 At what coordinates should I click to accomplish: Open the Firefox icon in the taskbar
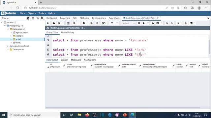[87, 115]
